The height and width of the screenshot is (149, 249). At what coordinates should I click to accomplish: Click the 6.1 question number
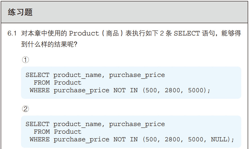click(12, 33)
